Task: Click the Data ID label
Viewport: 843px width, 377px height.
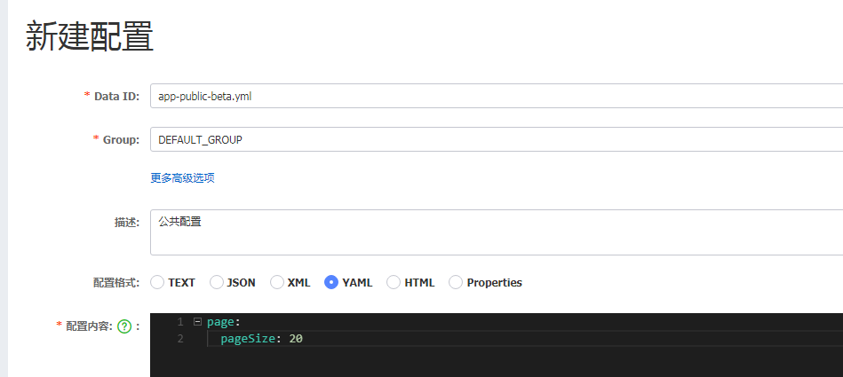Action: (116, 96)
